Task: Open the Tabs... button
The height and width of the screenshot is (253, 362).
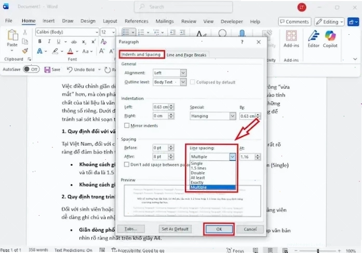Action: pos(131,229)
